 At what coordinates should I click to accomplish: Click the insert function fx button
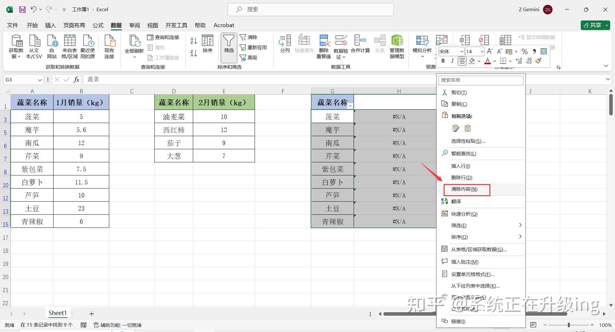76,80
